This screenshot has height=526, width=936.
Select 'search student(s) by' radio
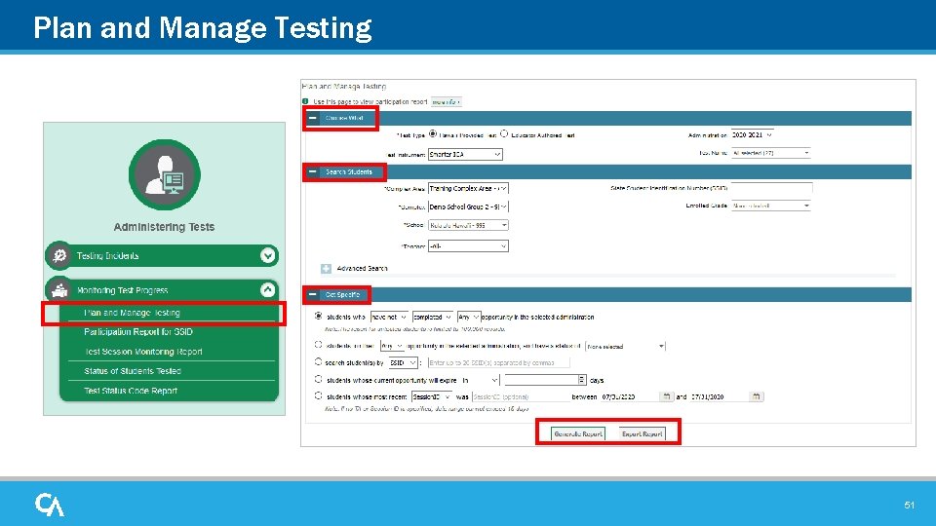coord(318,361)
